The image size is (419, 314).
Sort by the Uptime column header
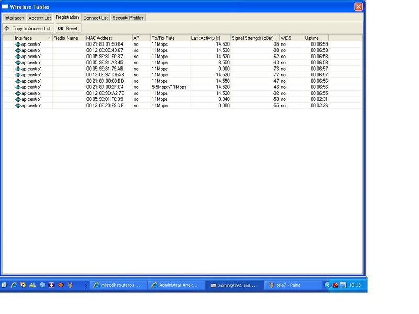(x=316, y=38)
